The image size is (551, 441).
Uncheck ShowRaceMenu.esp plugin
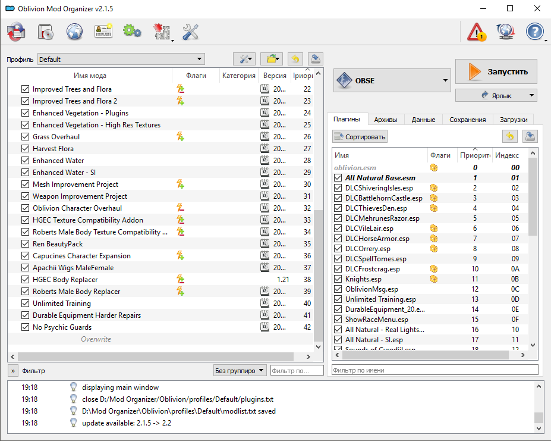point(338,320)
